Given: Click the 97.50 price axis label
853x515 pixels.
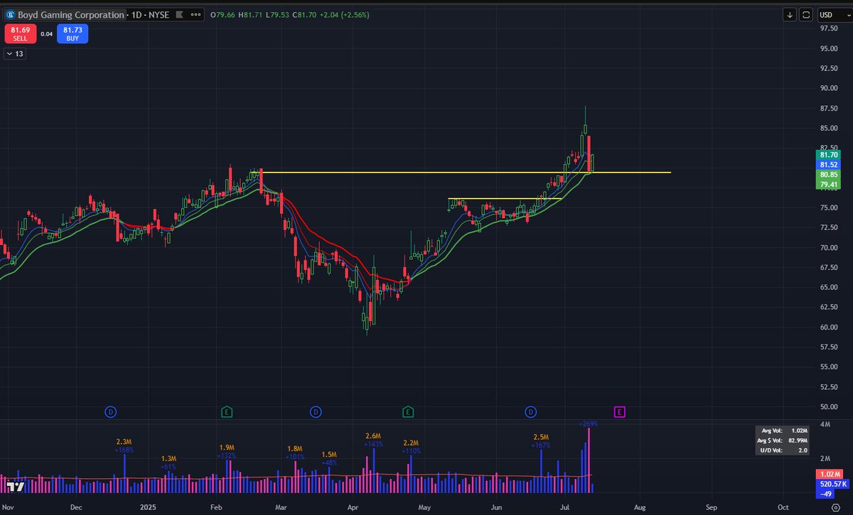Looking at the screenshot, I should click(x=829, y=28).
